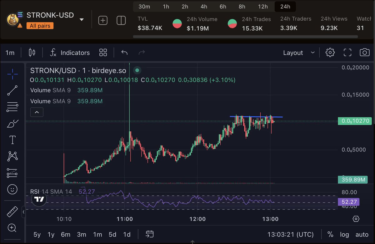Switch to split panel view
The height and width of the screenshot is (244, 375).
[x=121, y=20]
